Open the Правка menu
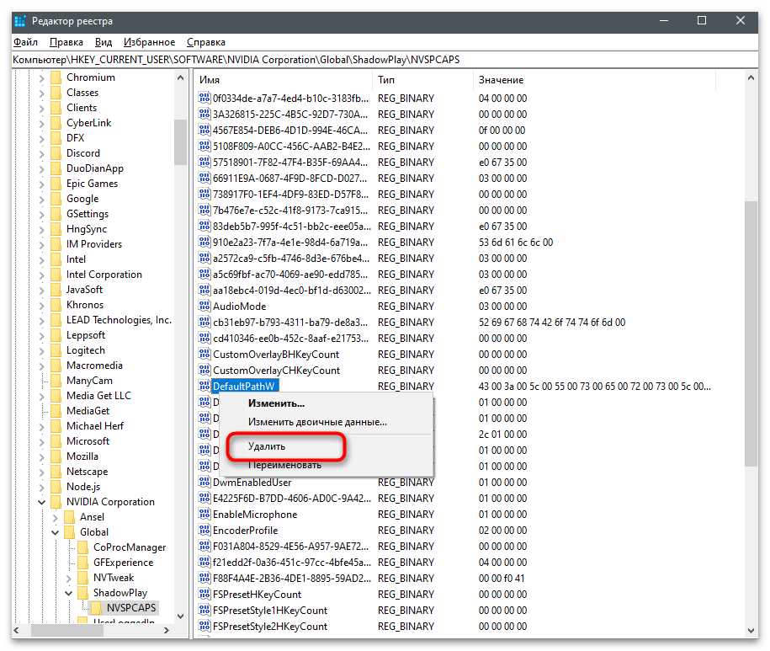Image resolution: width=770 pixels, height=651 pixels. [66, 42]
